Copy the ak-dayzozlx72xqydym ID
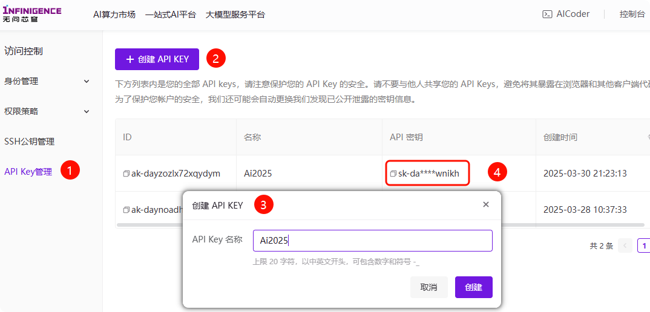The image size is (650, 312). coord(126,174)
